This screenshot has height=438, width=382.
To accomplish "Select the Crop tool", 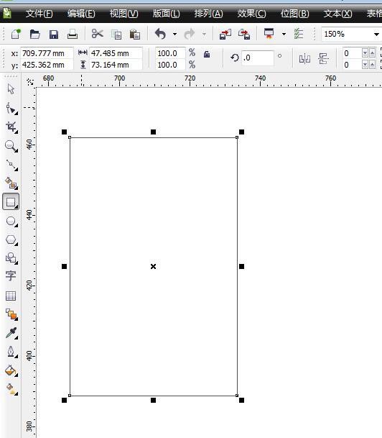I will point(11,127).
